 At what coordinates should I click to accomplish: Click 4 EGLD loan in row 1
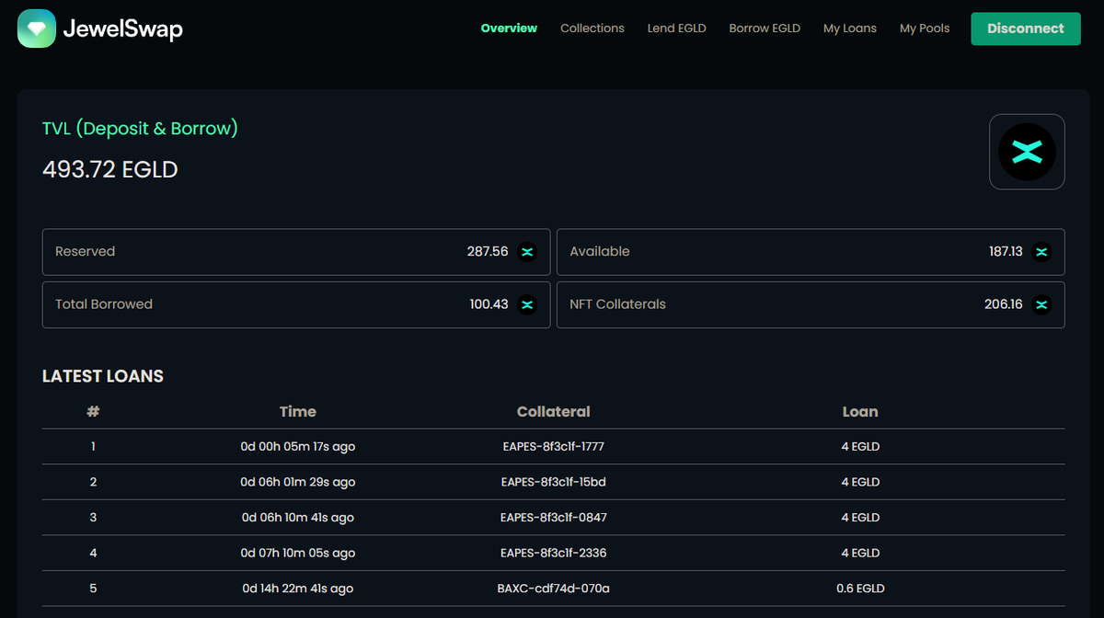[x=860, y=447]
